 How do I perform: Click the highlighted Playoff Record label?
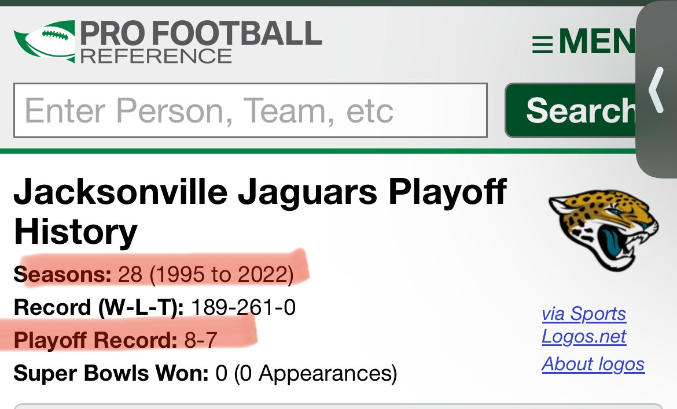pyautogui.click(x=95, y=340)
